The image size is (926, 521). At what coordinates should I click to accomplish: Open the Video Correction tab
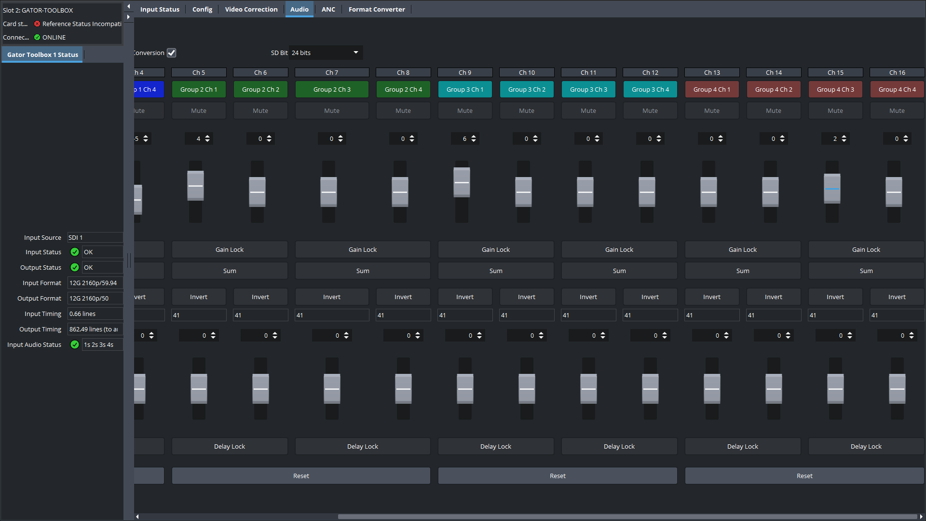click(251, 9)
